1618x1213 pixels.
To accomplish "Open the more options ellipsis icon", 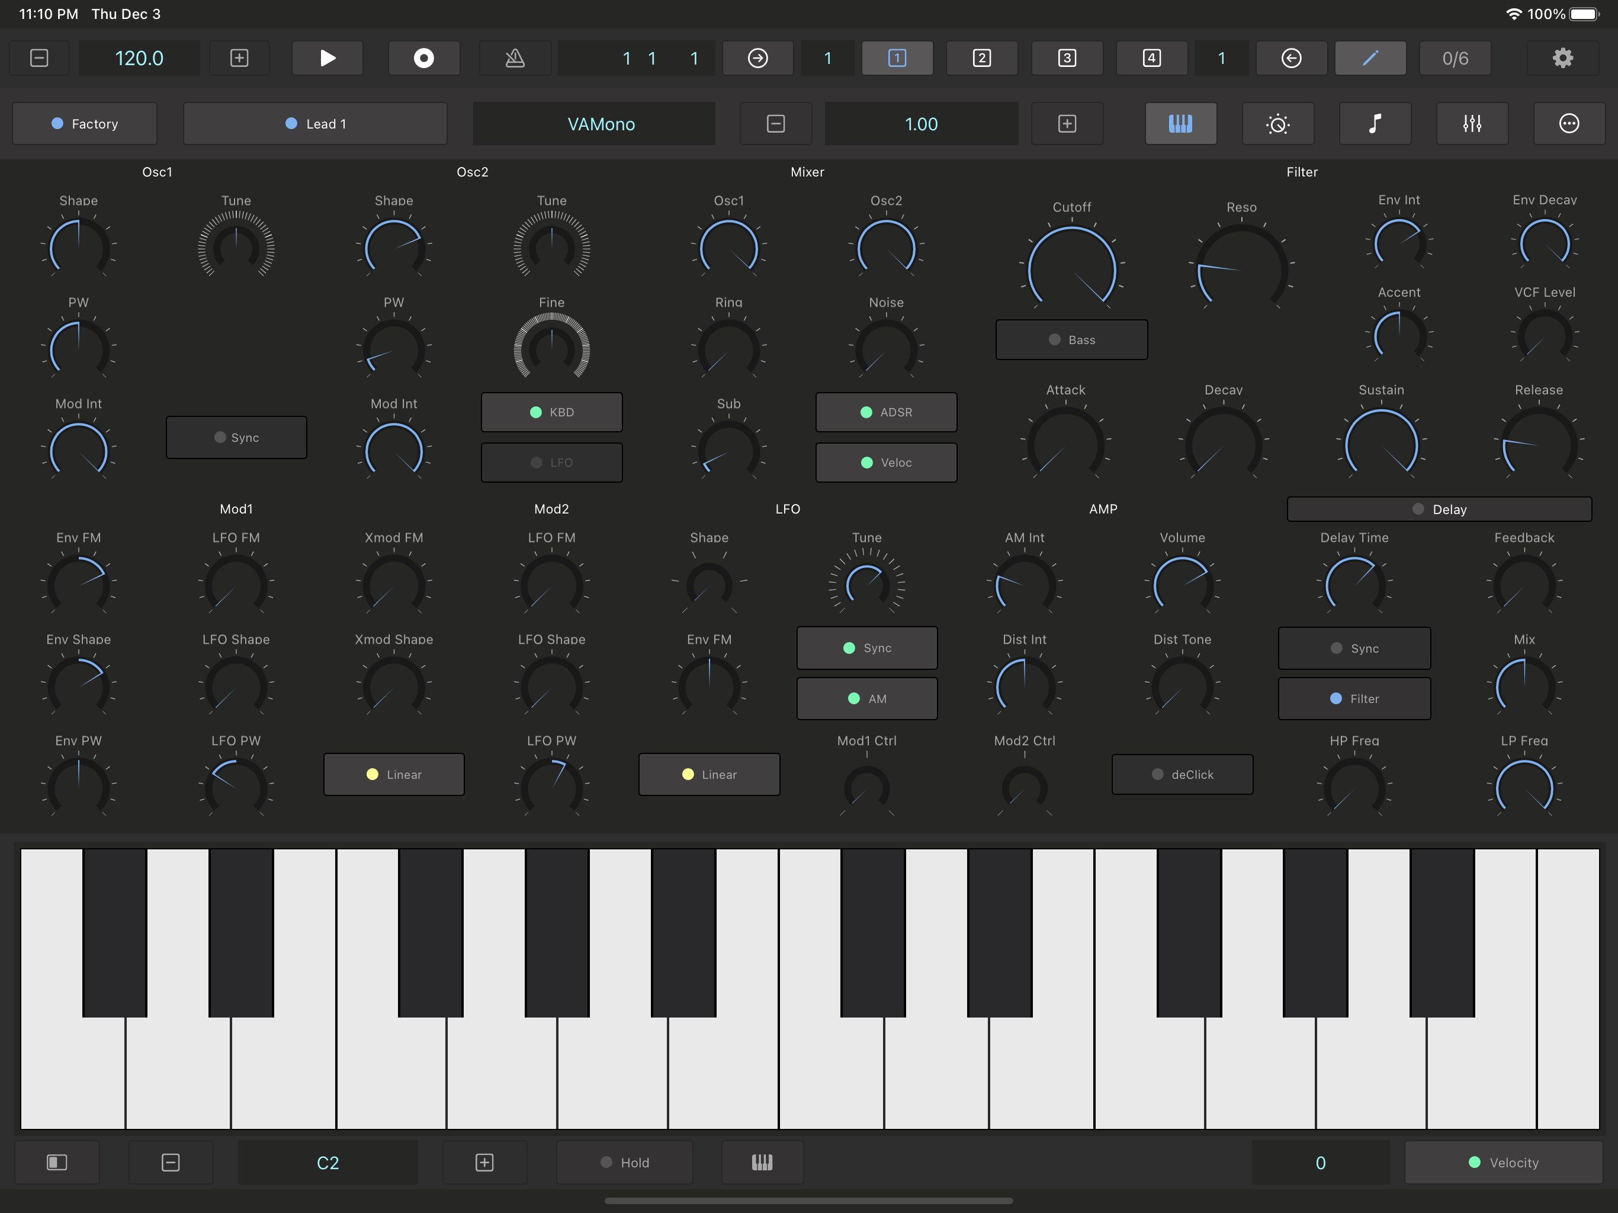I will 1568,124.
